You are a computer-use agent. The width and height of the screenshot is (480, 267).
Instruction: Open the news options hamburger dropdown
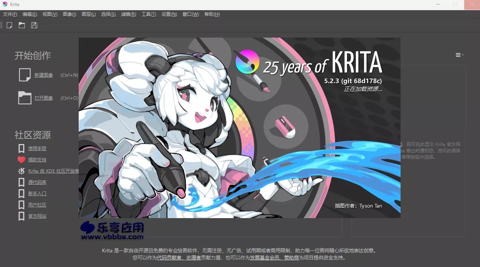click(x=459, y=55)
